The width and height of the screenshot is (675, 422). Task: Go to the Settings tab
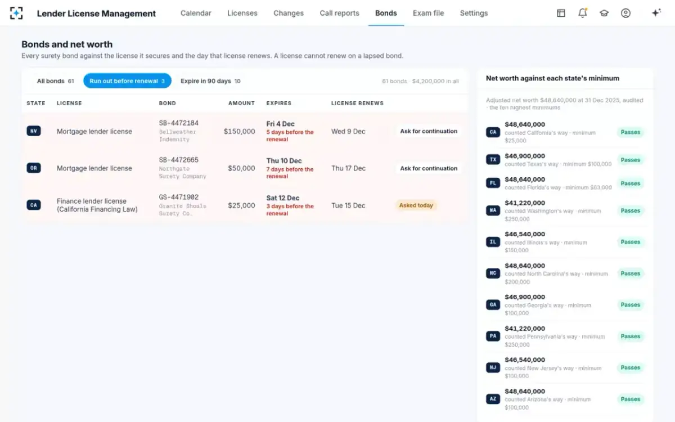click(x=474, y=13)
